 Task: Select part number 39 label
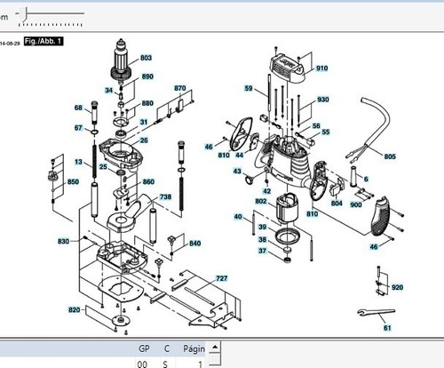point(263,227)
